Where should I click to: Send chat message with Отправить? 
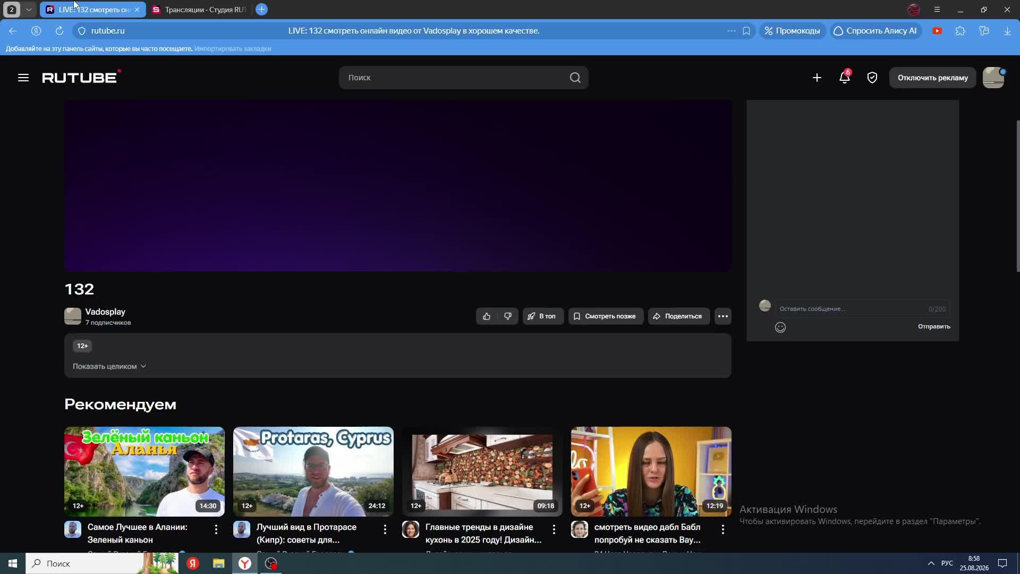(934, 326)
